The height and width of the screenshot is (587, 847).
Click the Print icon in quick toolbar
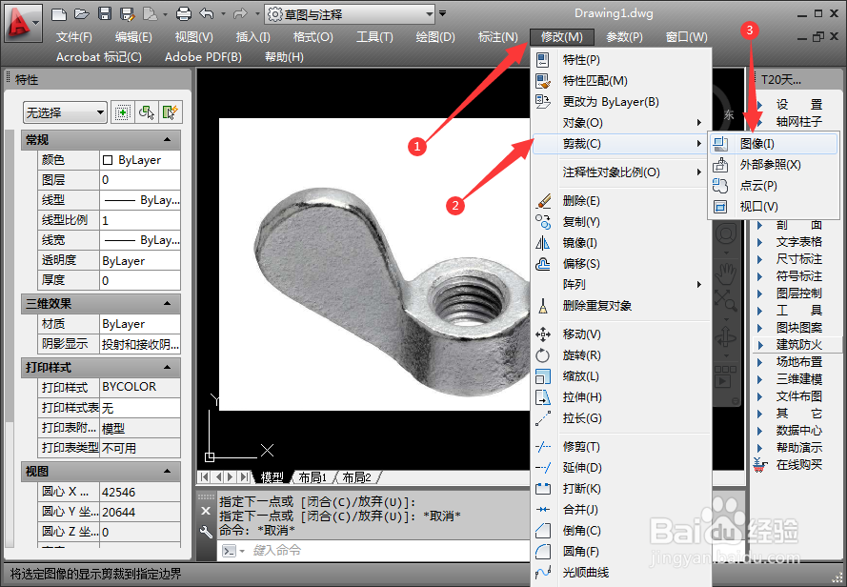184,14
